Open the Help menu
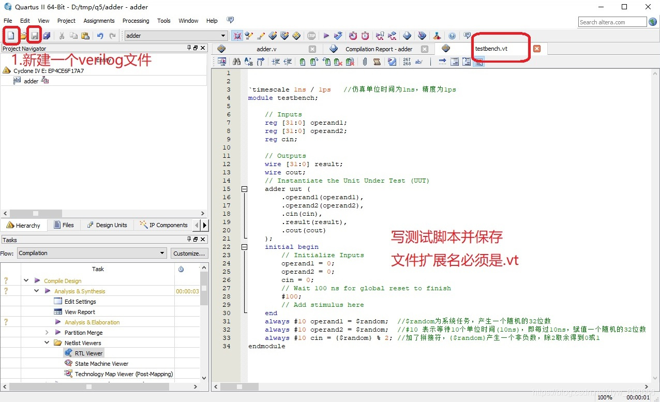Screen dimensions: 660x402 click(212, 21)
